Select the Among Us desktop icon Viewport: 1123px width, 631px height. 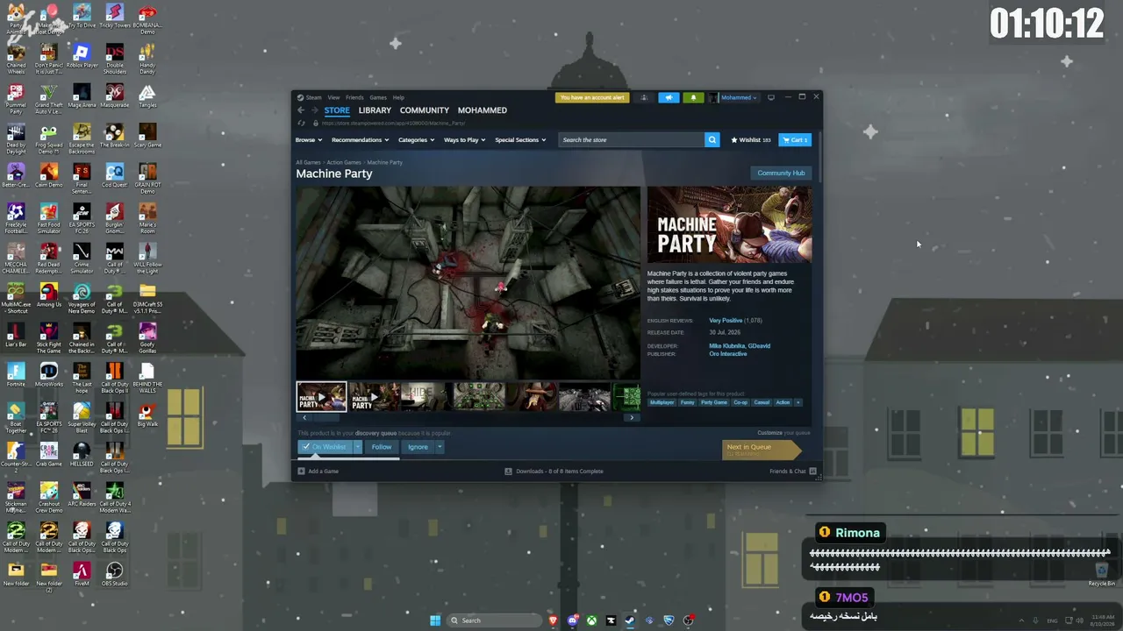(48, 295)
